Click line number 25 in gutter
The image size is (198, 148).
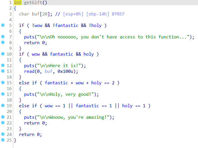pos(9,140)
